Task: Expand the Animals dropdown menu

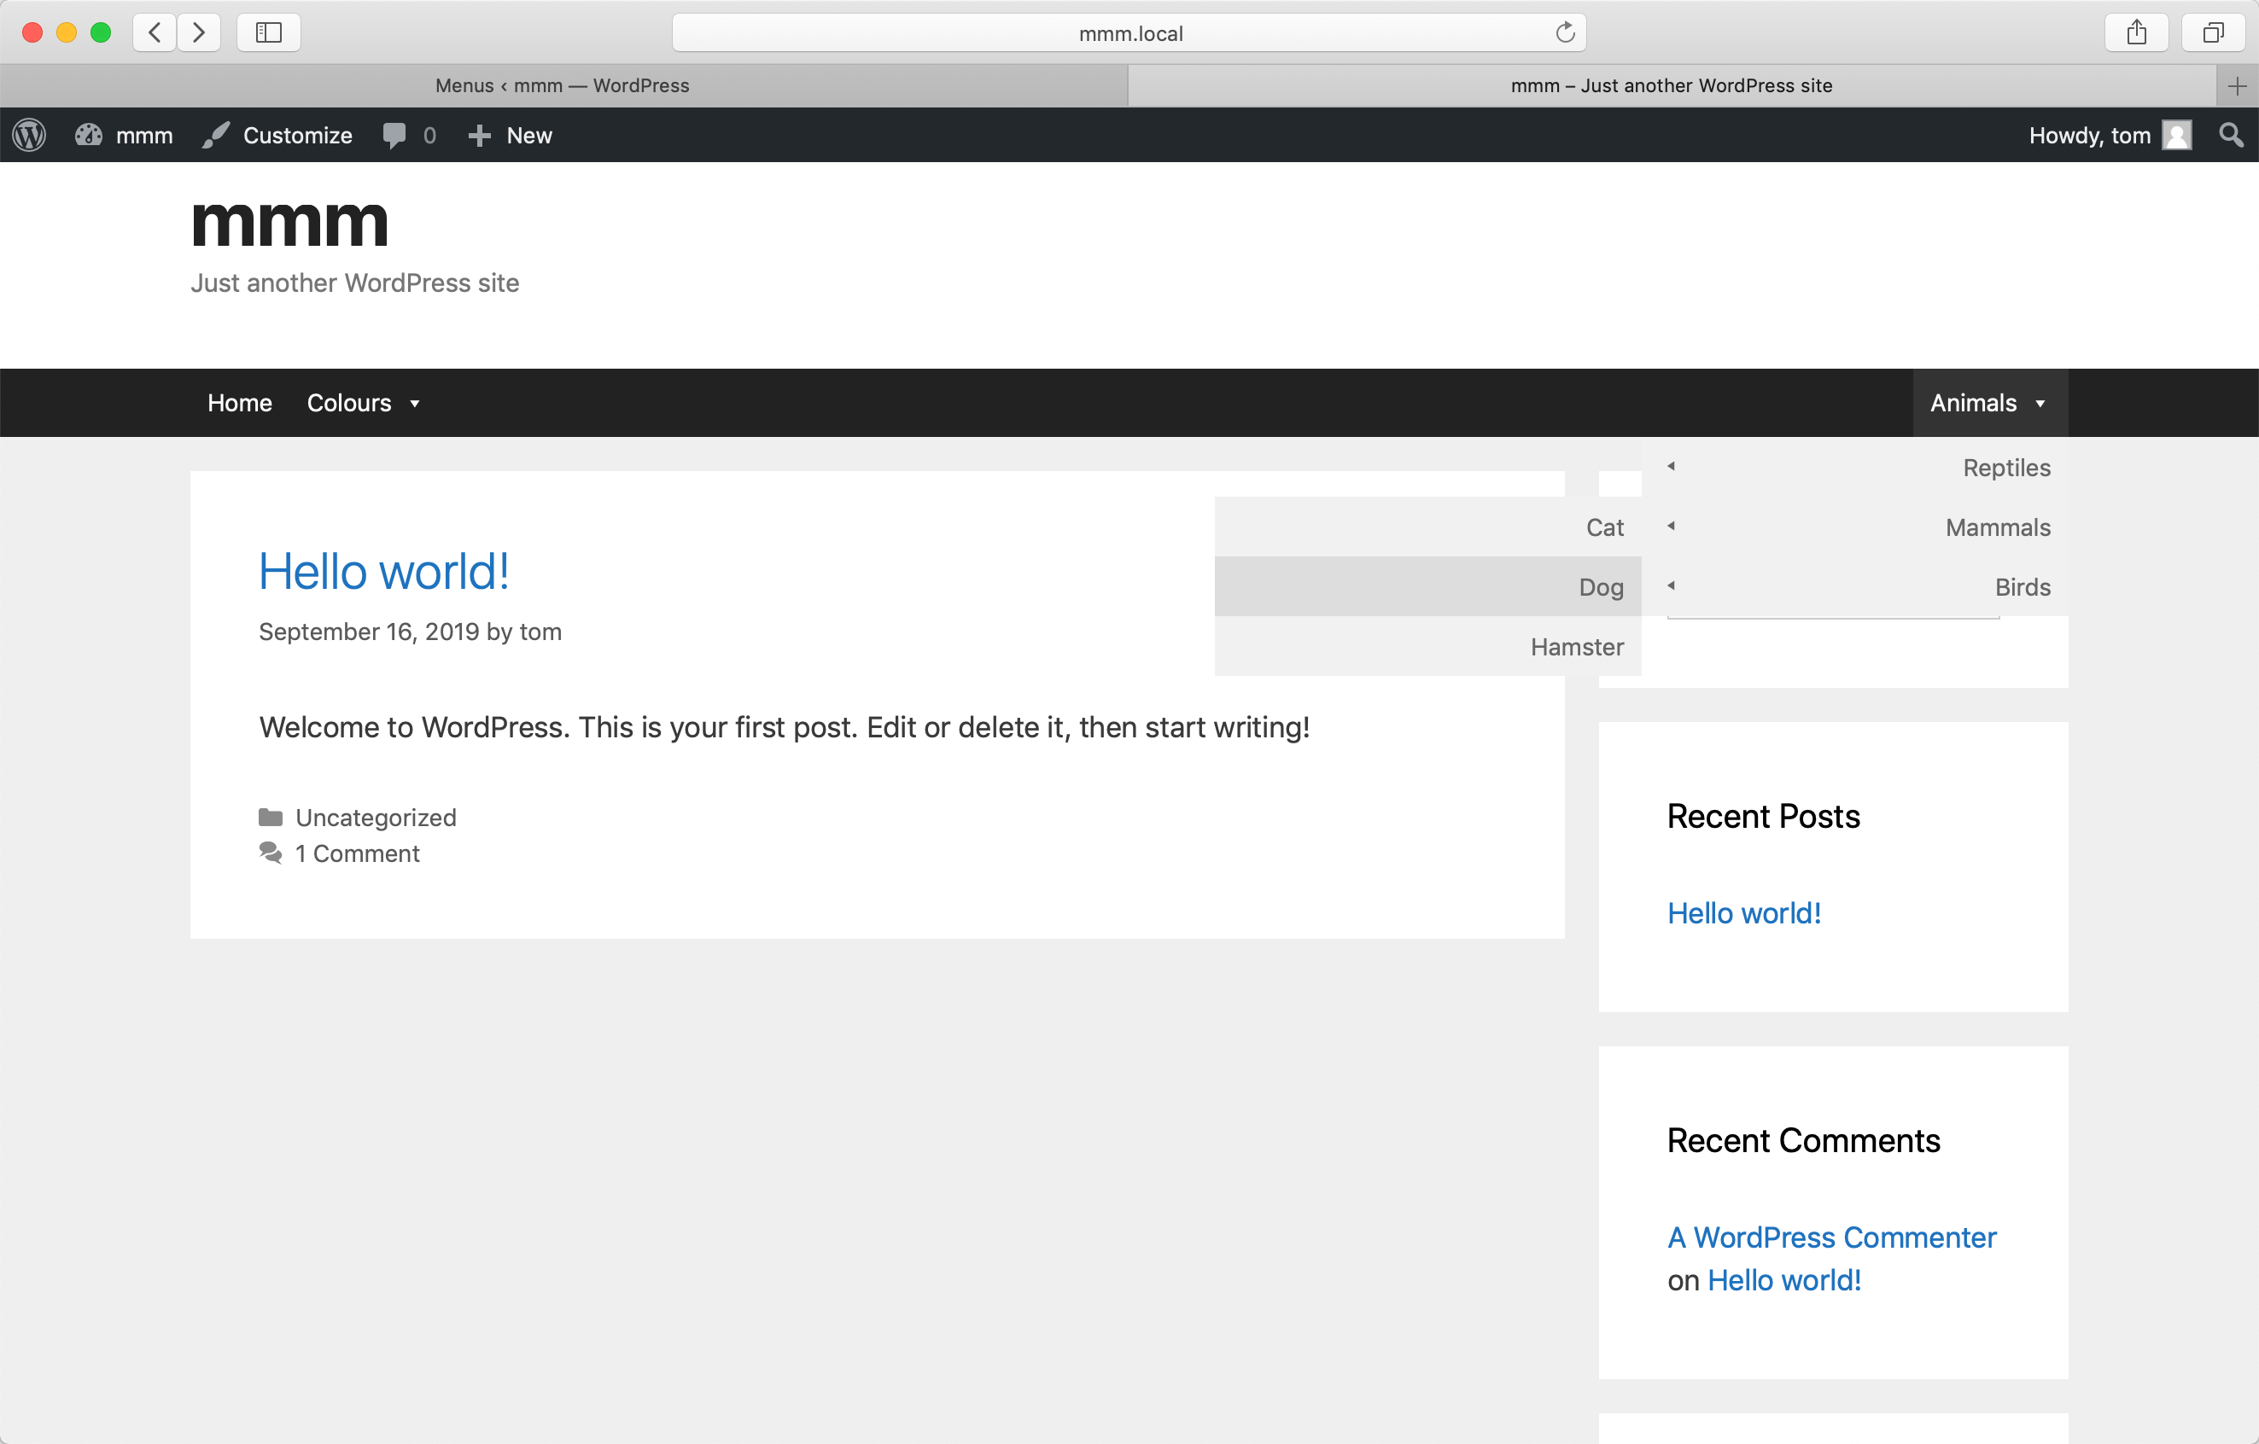Action: 1988,404
